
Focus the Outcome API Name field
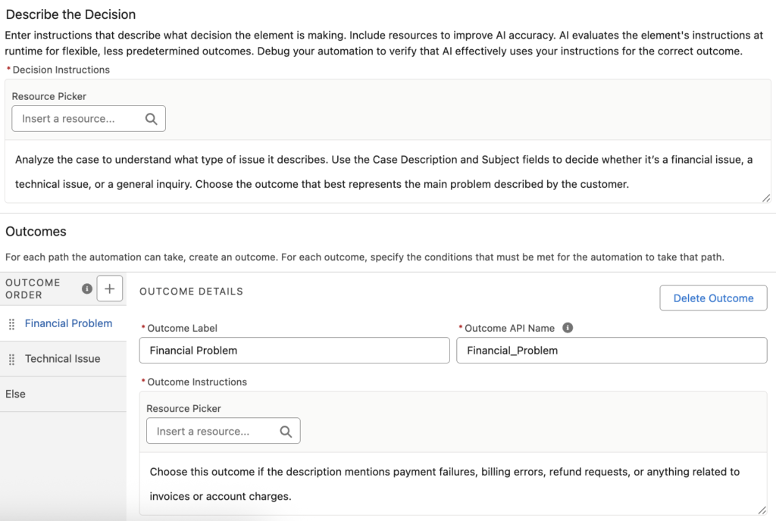pyautogui.click(x=611, y=351)
